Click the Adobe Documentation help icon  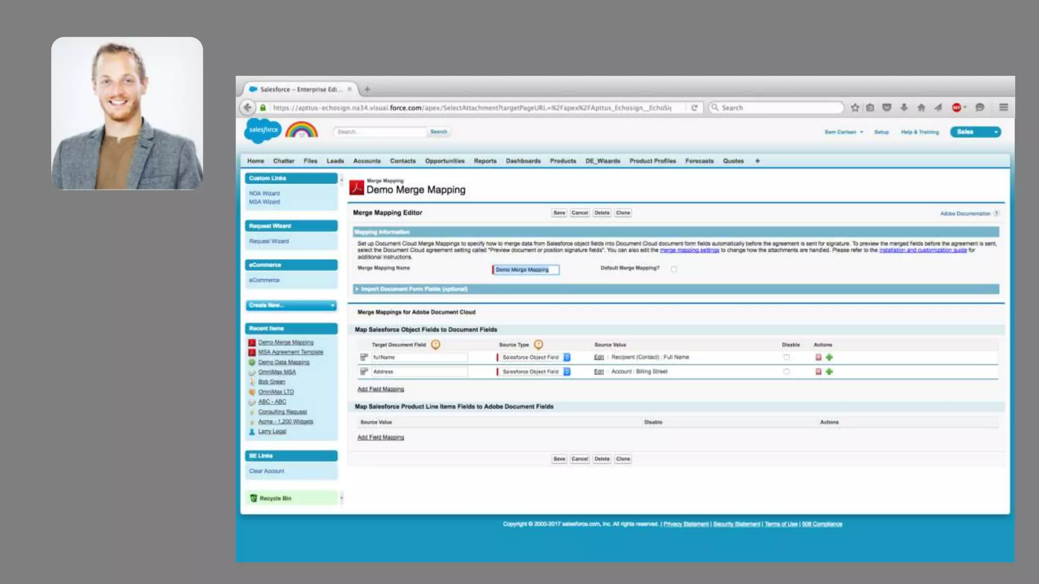point(996,213)
